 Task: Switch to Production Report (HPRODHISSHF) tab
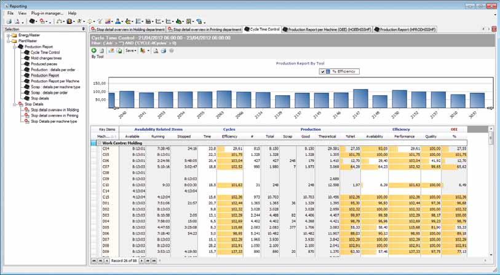tap(405, 29)
